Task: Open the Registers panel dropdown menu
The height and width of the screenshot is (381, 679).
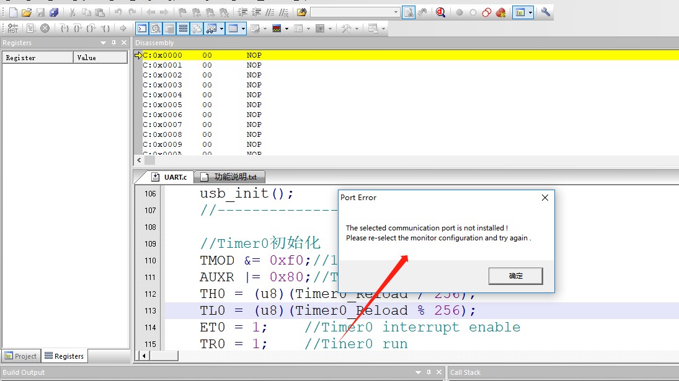Action: click(x=103, y=43)
